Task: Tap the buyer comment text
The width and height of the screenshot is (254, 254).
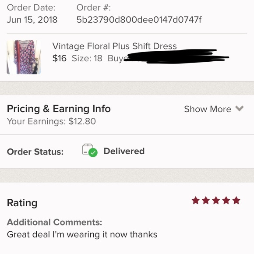Action: click(x=82, y=234)
